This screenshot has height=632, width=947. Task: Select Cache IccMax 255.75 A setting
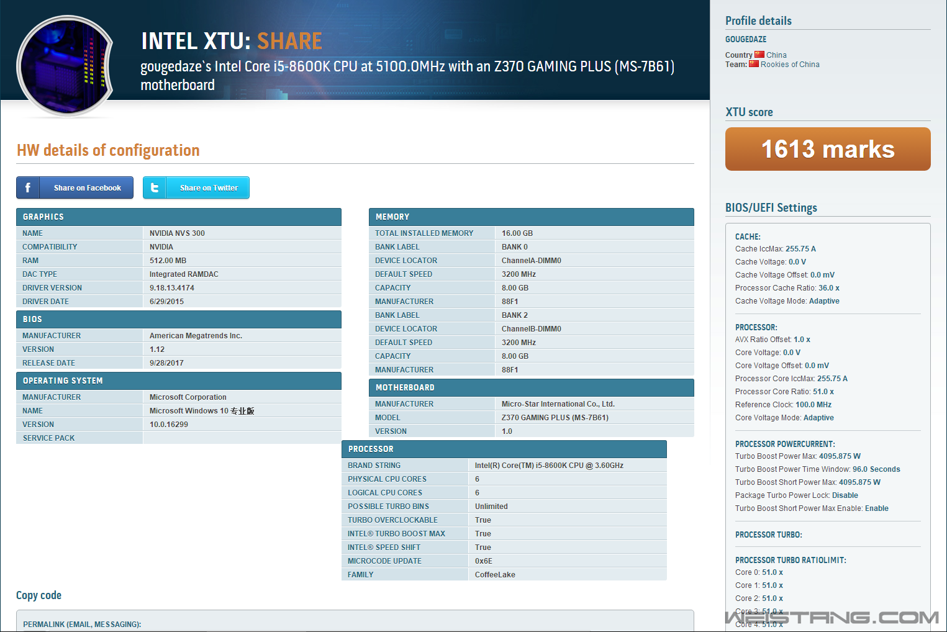click(776, 249)
